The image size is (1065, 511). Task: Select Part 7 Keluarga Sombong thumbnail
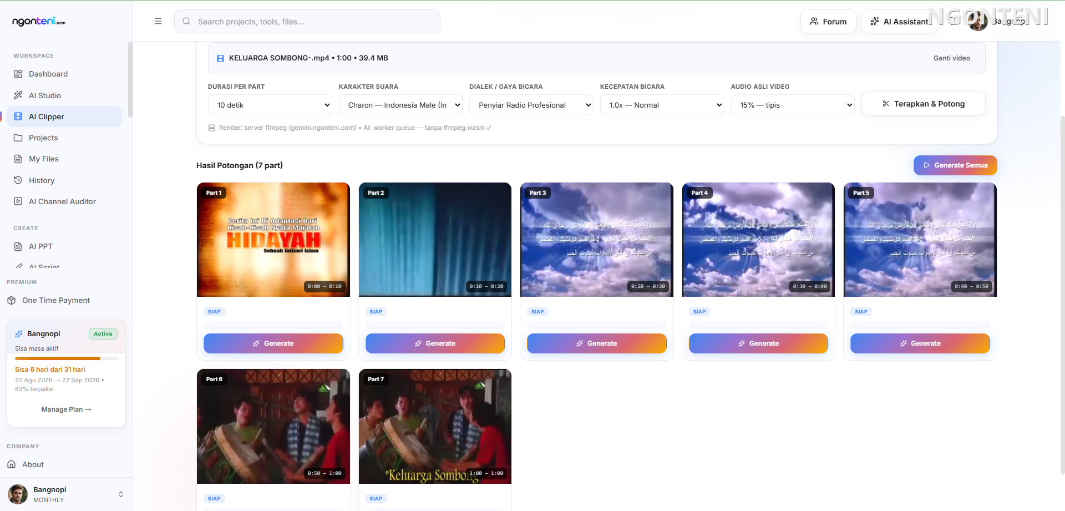tap(435, 426)
